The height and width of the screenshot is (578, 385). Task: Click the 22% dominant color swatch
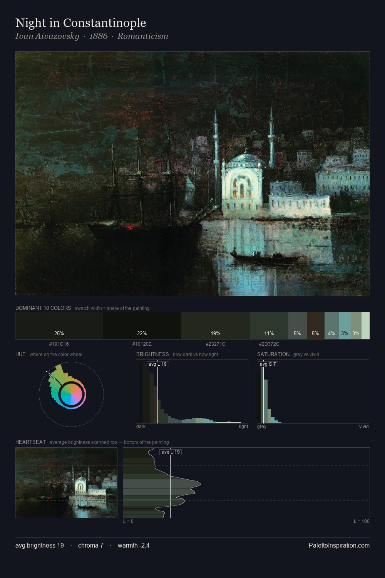click(142, 326)
